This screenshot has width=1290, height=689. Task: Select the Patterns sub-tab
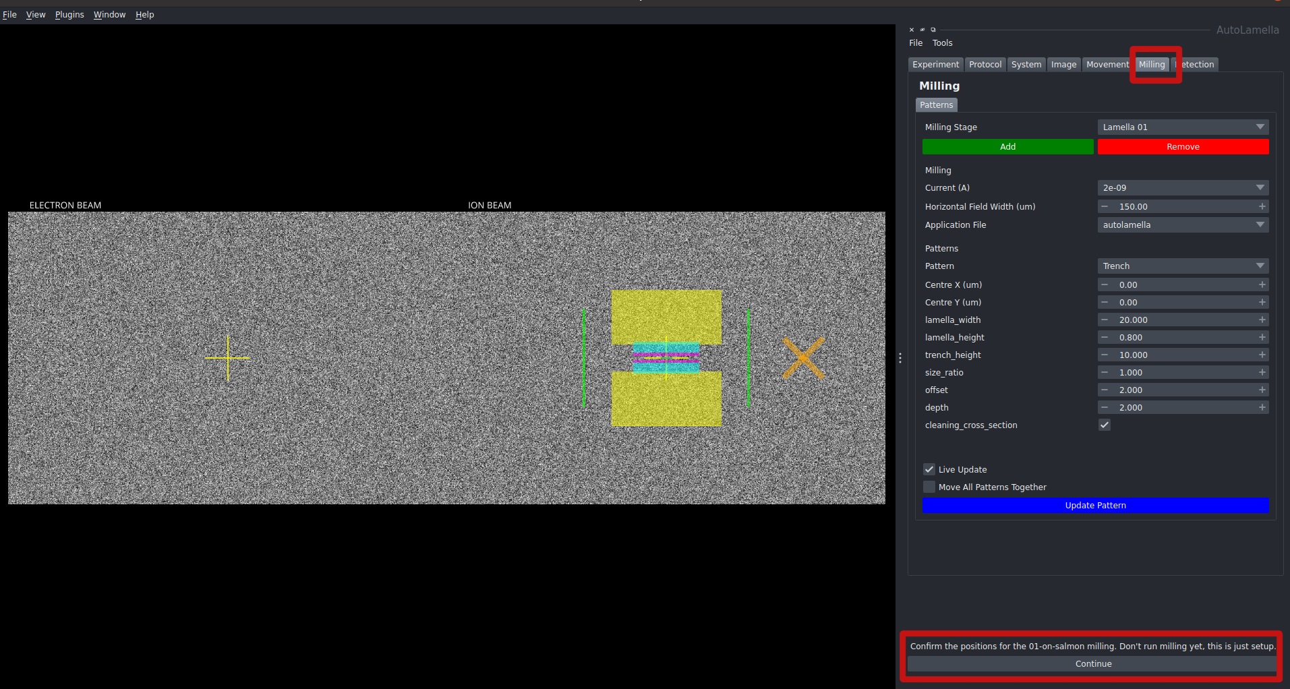click(x=937, y=105)
